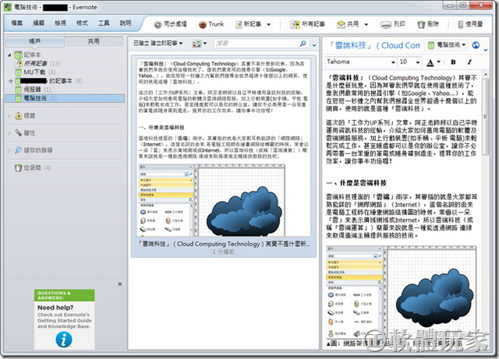Expand the 屬性 attributes section
This screenshot has height=359, width=499.
[x=9, y=133]
